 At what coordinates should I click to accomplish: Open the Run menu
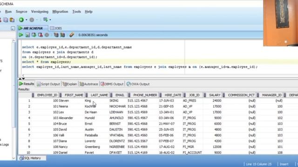coord(8,12)
